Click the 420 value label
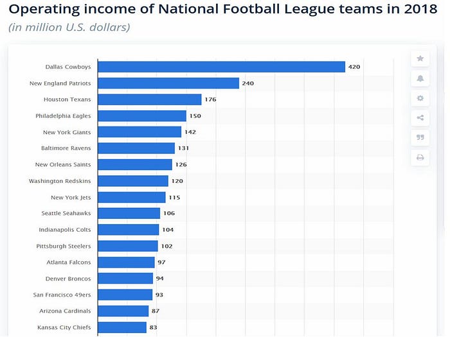This screenshot has width=450, height=337. coord(354,67)
